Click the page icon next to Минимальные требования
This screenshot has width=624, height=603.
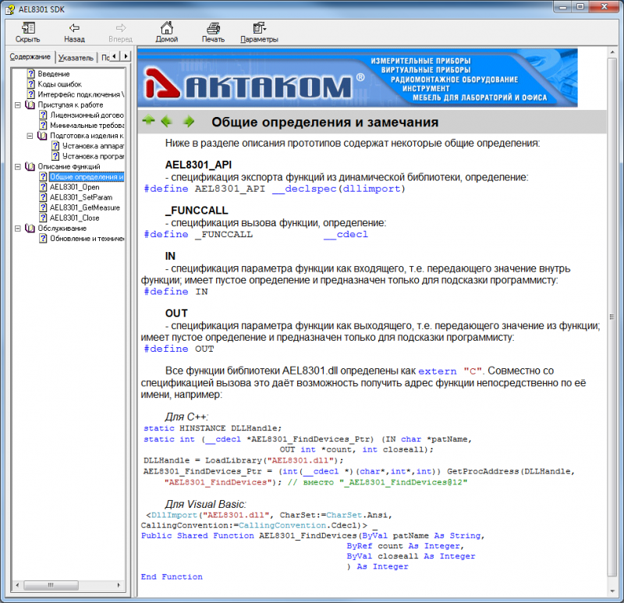coord(44,126)
